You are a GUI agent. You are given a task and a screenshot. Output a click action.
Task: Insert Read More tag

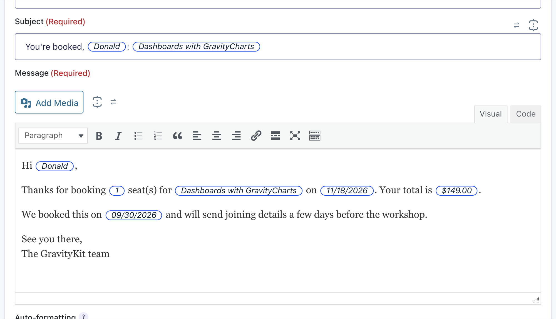[275, 136]
